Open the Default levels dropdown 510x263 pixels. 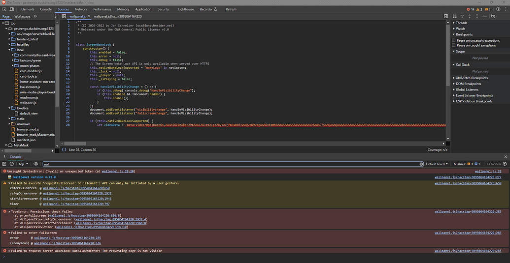tap(437, 164)
